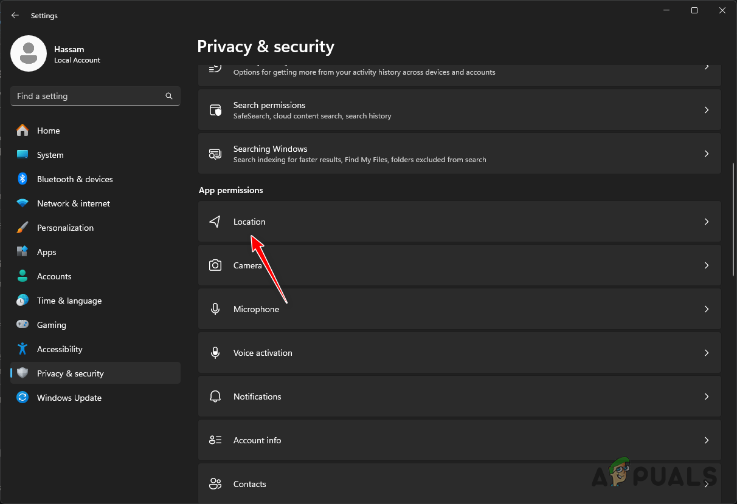Select Bluetooth & devices in sidebar

[x=75, y=179]
